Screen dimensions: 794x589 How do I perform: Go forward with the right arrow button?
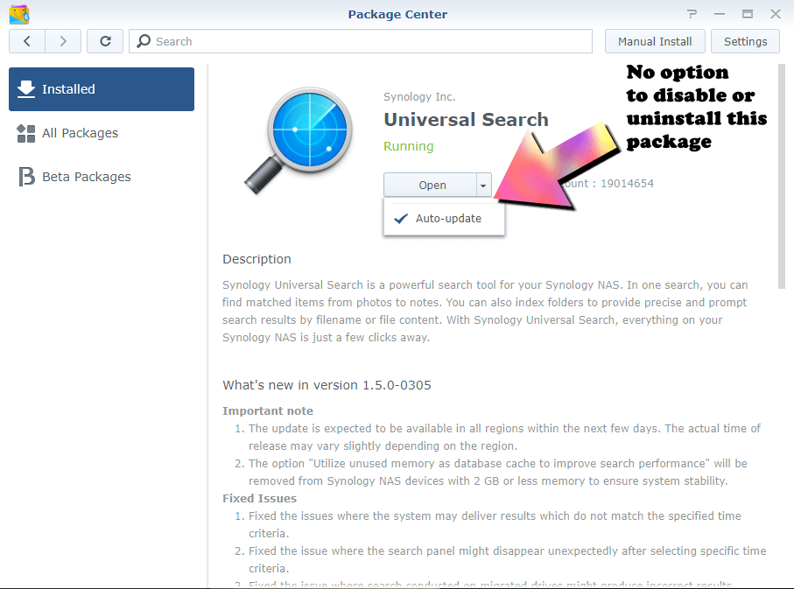tap(63, 41)
